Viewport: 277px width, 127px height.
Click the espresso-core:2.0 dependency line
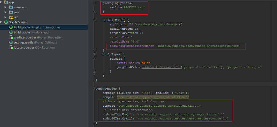point(166,118)
